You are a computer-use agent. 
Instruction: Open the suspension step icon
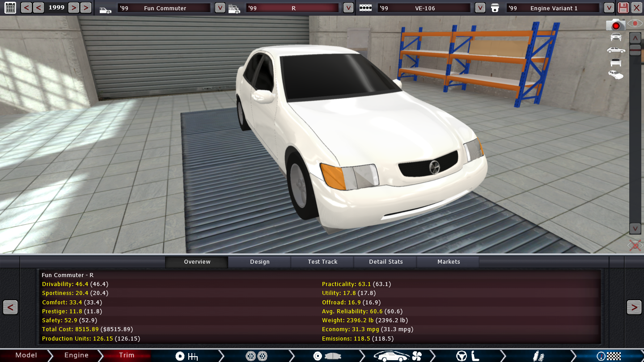538,356
